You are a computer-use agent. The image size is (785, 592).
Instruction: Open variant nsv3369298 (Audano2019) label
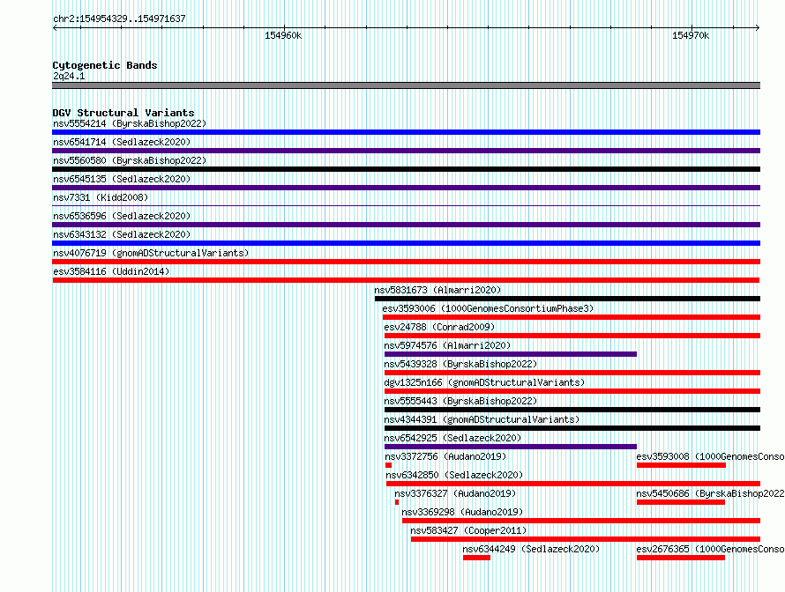click(x=462, y=512)
